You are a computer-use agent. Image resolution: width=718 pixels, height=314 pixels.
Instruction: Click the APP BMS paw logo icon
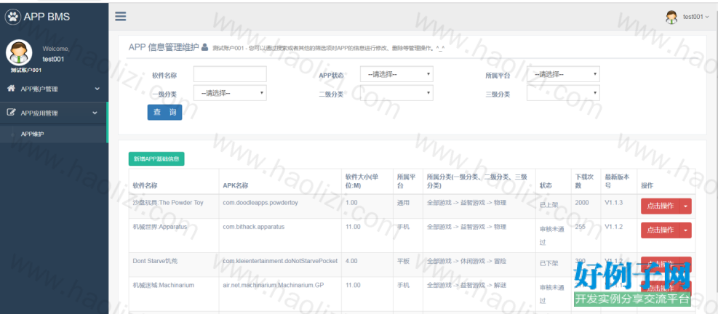(x=13, y=17)
